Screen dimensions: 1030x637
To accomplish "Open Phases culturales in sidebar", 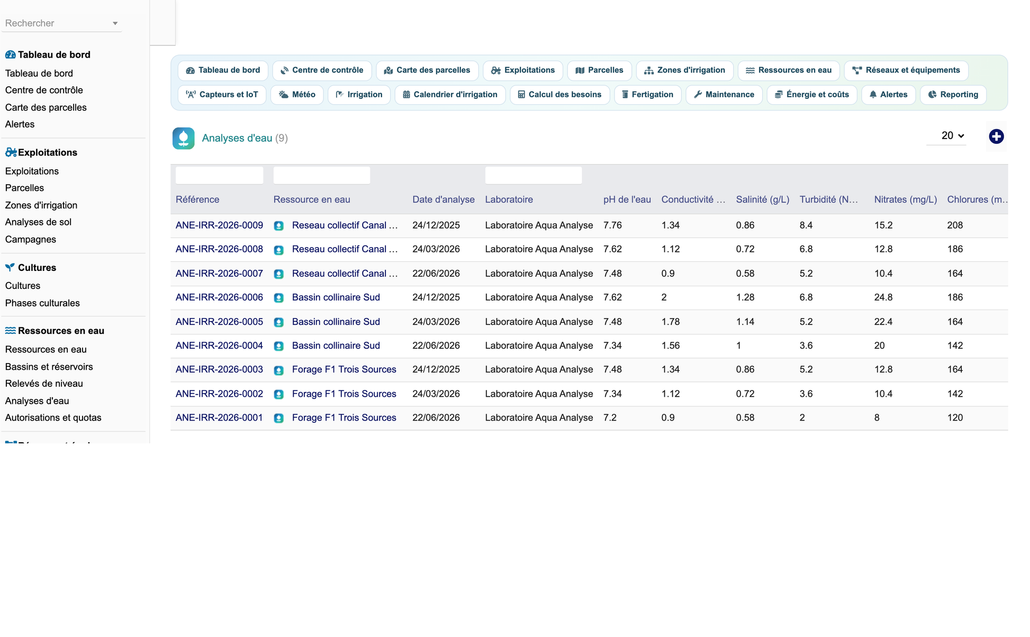I will point(42,303).
